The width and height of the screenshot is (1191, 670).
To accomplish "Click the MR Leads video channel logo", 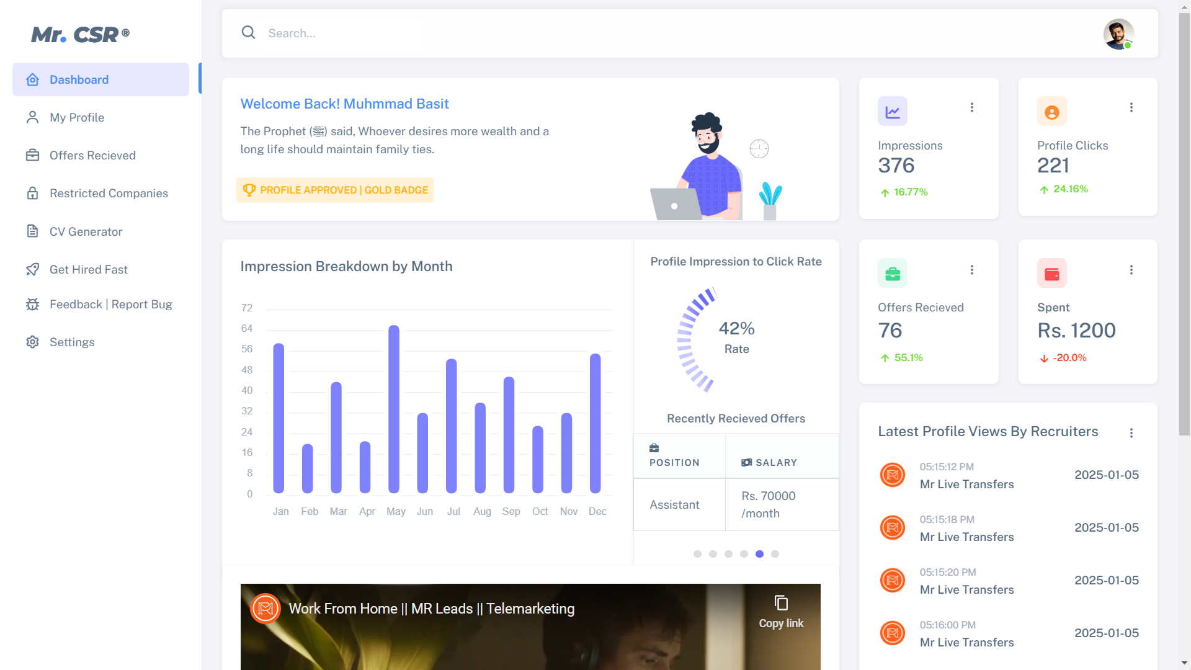I will (x=265, y=609).
